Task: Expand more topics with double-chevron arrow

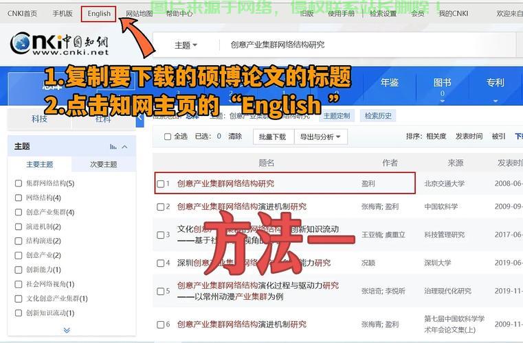Action: 67,330
